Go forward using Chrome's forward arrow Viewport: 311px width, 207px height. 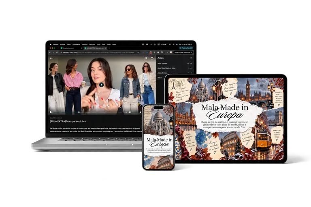53,52
